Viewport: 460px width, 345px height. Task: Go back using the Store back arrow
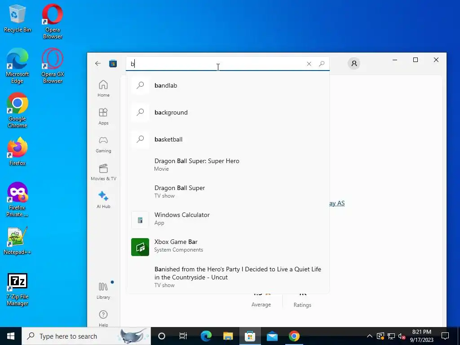pos(97,63)
